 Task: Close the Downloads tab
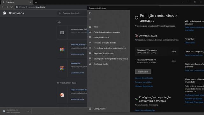pyautogui.click(x=31, y=2)
